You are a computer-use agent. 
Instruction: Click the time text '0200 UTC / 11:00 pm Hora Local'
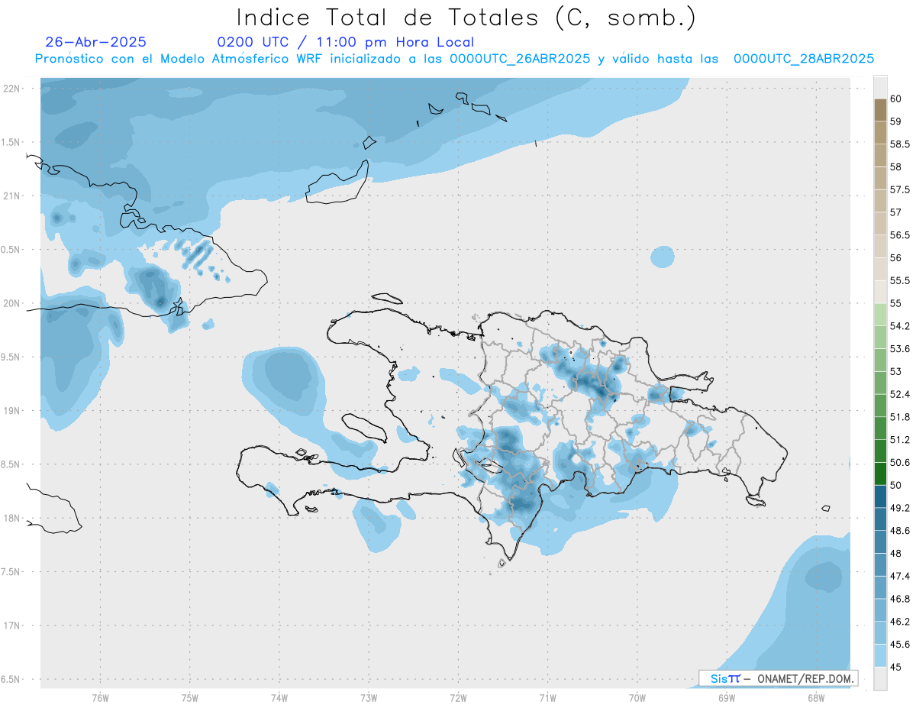point(346,43)
